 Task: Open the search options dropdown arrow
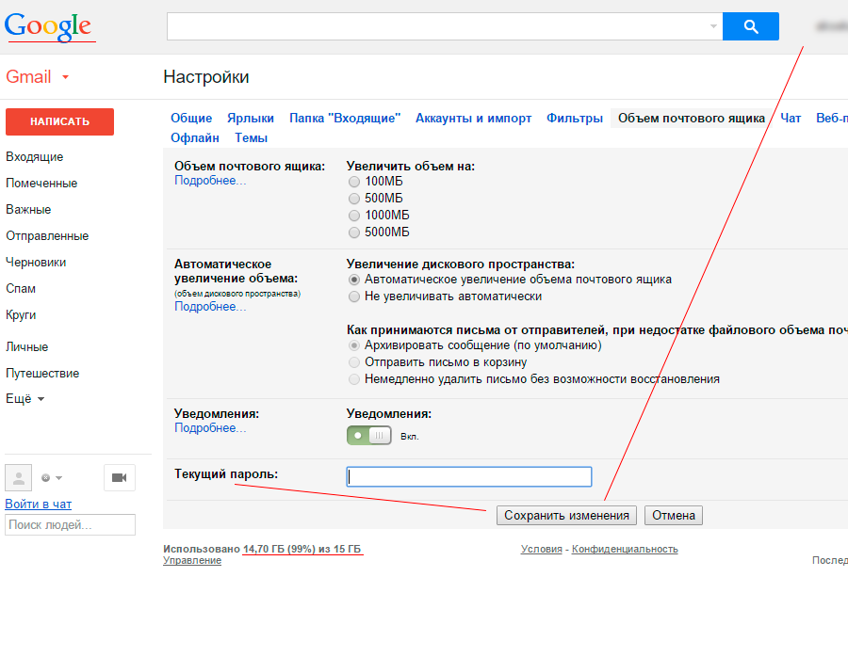pos(713,26)
